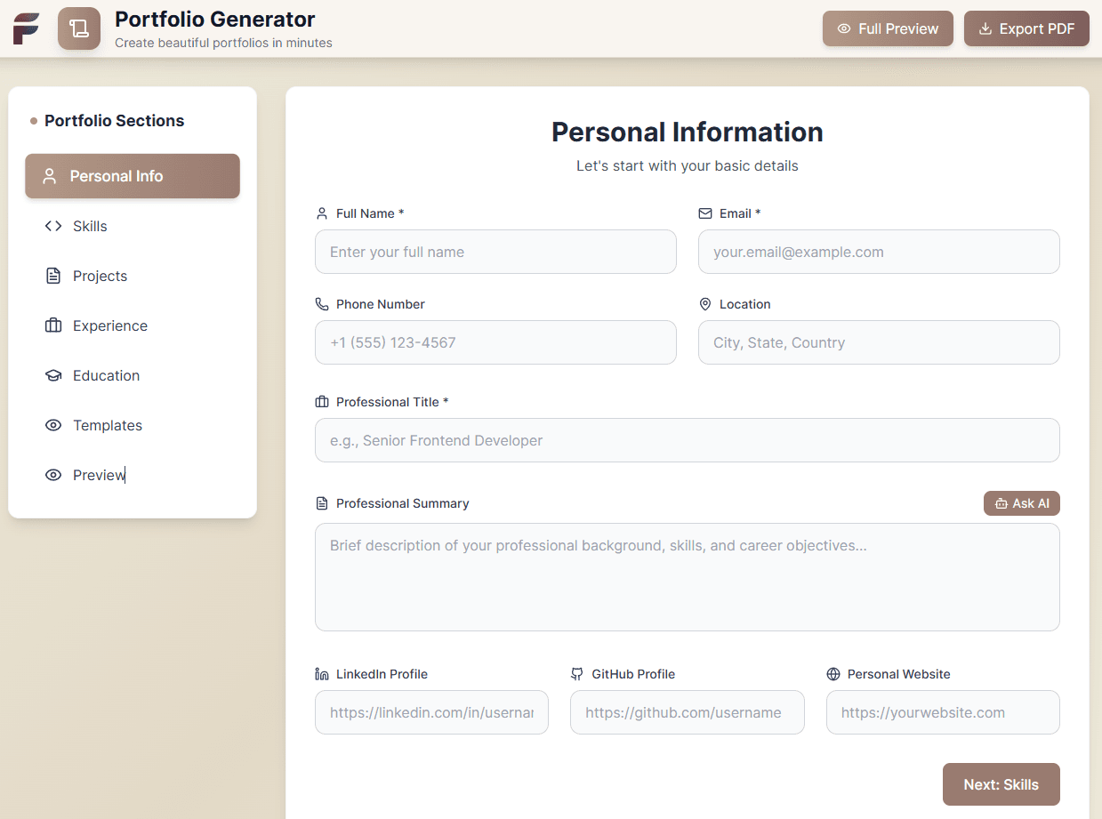Click the location pin icon beside Location
1102x819 pixels.
[705, 303]
